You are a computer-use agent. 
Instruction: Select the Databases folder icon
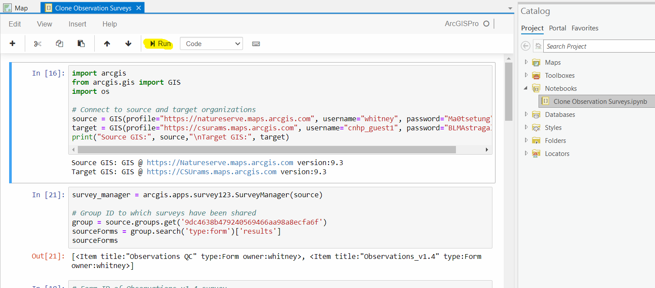tap(536, 115)
